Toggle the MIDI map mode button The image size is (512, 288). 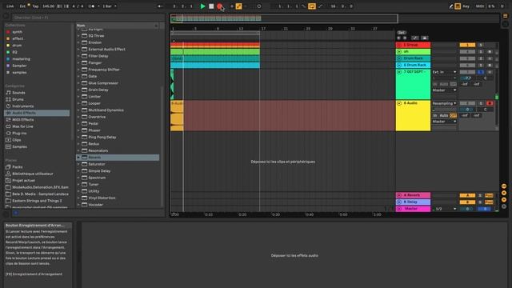(x=480, y=6)
